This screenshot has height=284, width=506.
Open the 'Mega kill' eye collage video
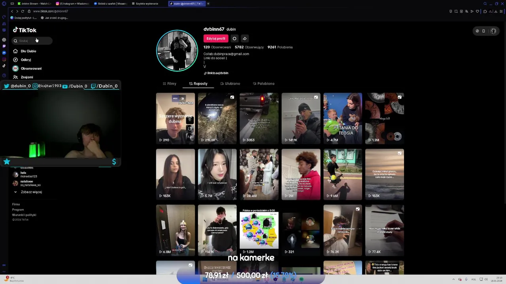click(385, 118)
